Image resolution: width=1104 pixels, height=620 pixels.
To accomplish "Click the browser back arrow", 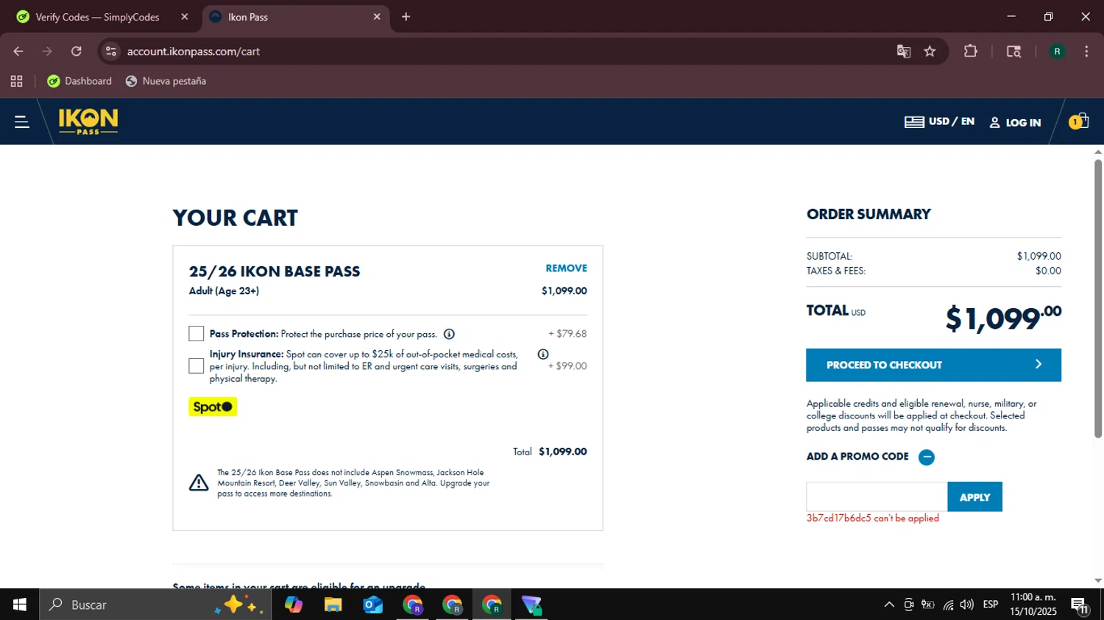I will [x=18, y=51].
